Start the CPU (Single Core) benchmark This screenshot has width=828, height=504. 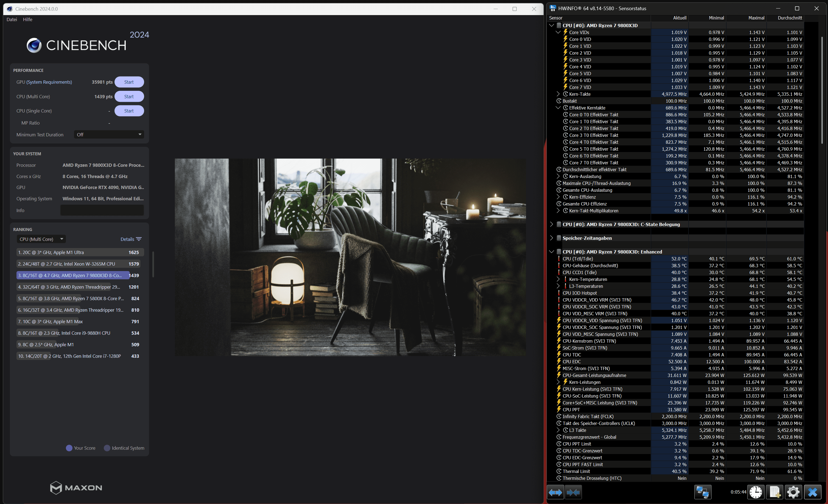tap(129, 111)
